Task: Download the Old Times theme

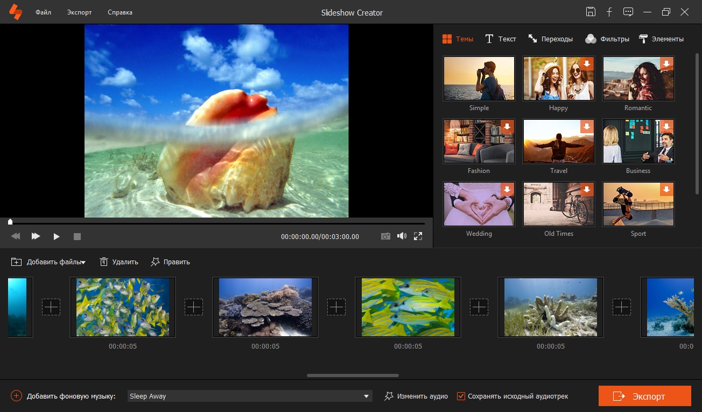Action: pyautogui.click(x=587, y=189)
